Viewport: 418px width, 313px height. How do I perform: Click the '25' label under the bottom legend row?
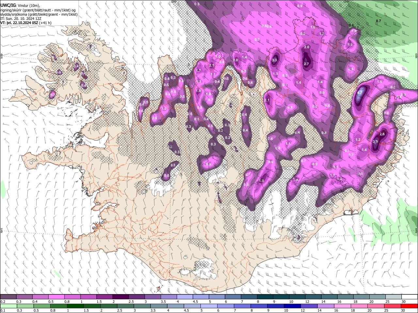point(386,310)
